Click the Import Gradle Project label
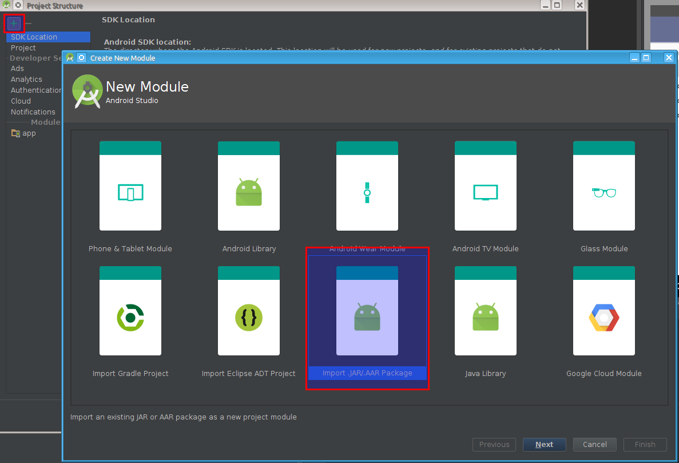 click(130, 373)
